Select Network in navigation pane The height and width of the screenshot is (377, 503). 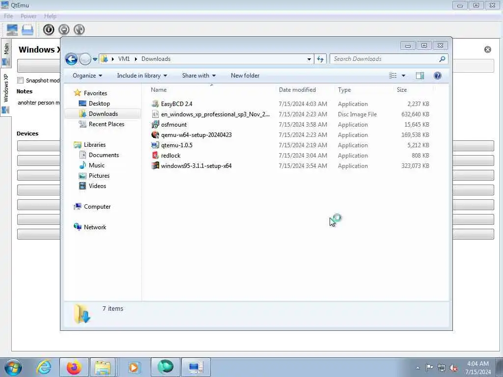point(95,227)
